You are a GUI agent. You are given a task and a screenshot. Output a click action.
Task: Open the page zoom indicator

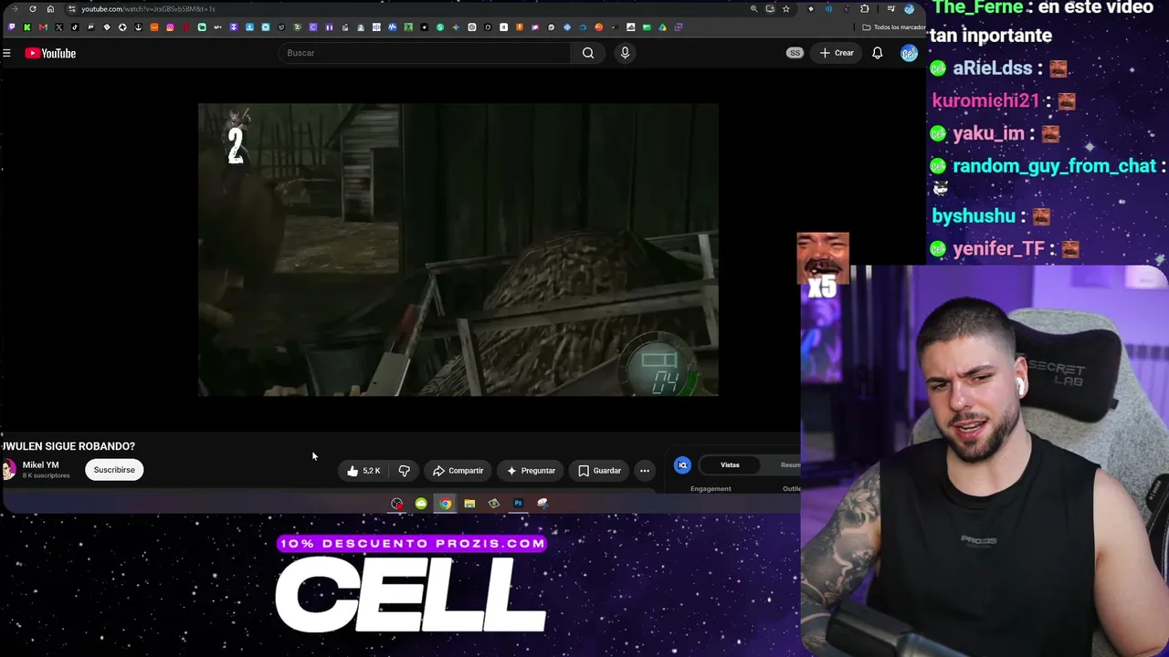pos(753,9)
